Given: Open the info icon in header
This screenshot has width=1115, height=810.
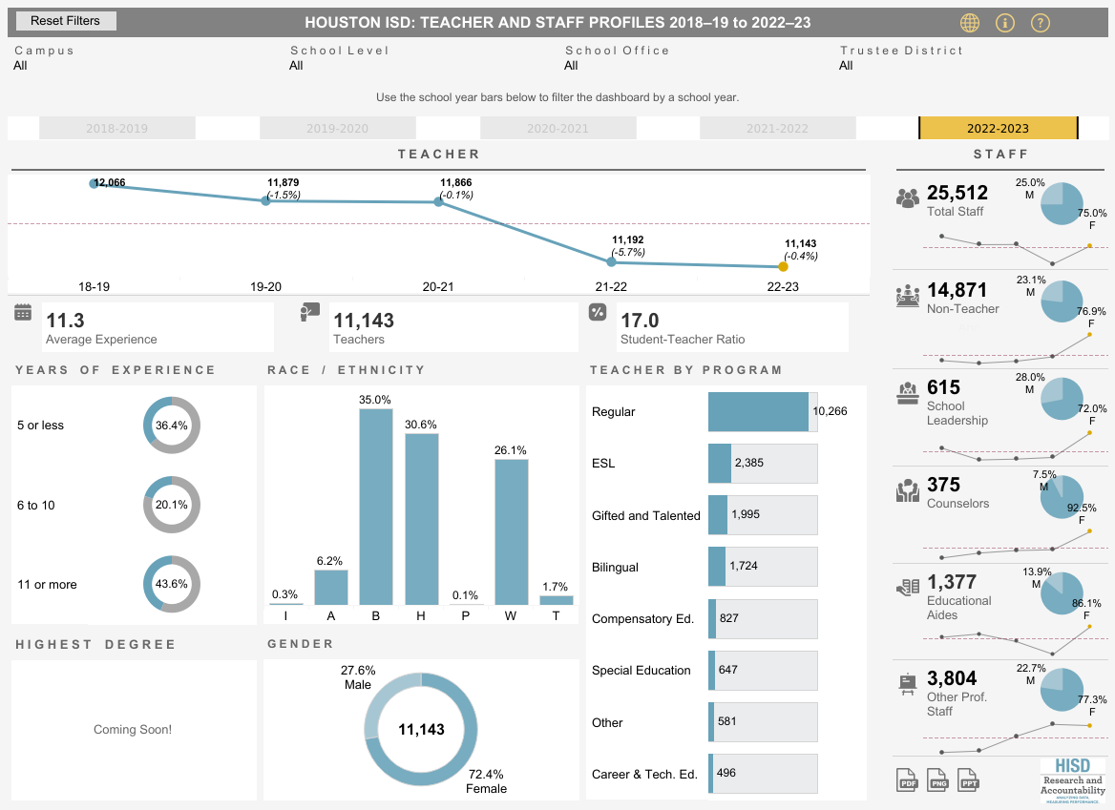Looking at the screenshot, I should 1005,23.
